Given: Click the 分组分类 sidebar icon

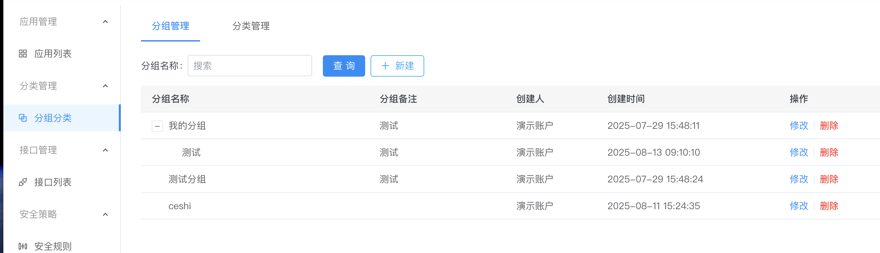Looking at the screenshot, I should 23,118.
